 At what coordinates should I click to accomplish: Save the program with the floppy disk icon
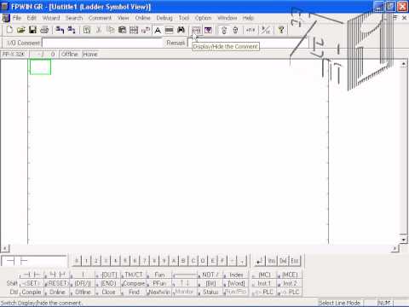(x=32, y=30)
